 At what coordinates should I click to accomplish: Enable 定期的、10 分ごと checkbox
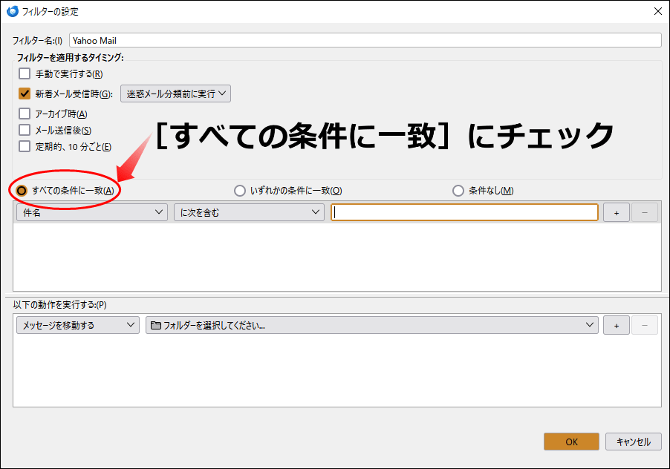coord(25,146)
